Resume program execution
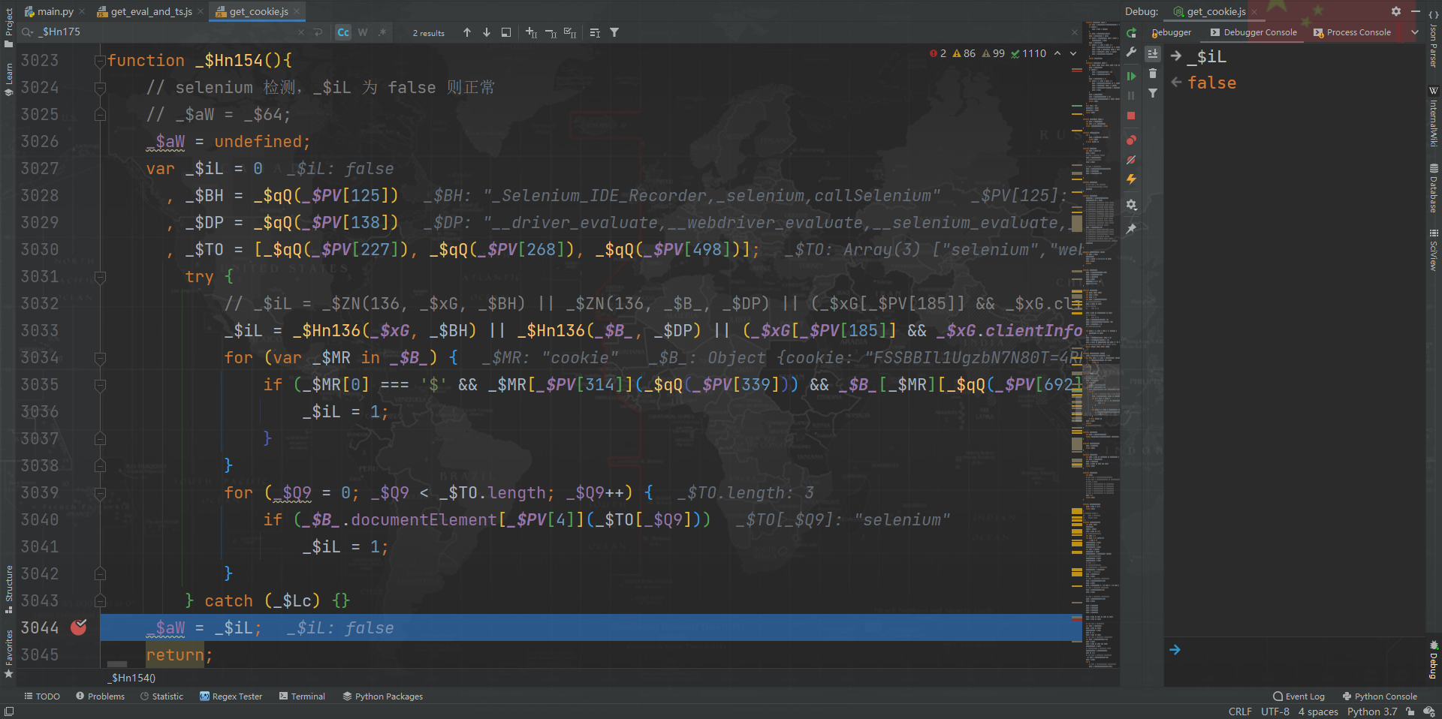This screenshot has height=719, width=1442. [x=1131, y=77]
